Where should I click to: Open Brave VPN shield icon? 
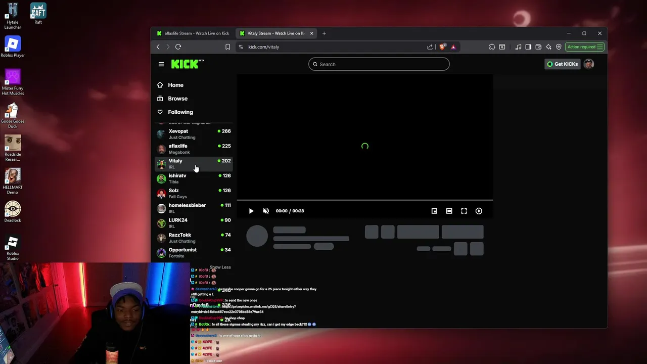tap(559, 47)
